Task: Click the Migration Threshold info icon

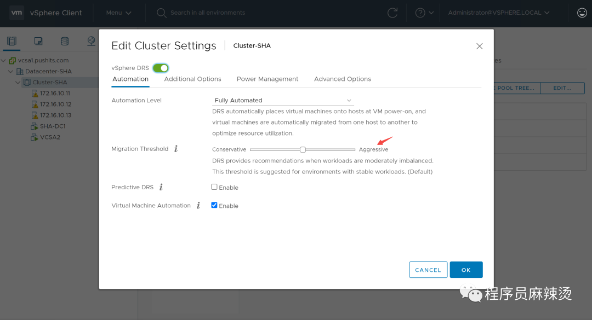Action: pos(176,148)
